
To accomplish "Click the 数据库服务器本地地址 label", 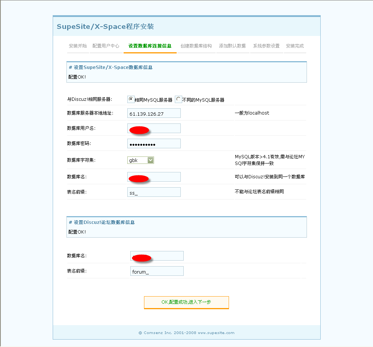I will click(90, 113).
